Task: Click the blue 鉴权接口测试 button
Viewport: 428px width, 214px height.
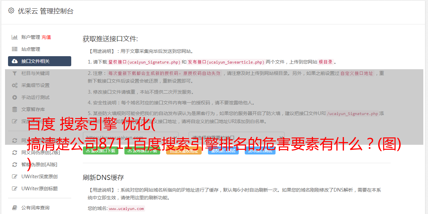Action: point(223,150)
